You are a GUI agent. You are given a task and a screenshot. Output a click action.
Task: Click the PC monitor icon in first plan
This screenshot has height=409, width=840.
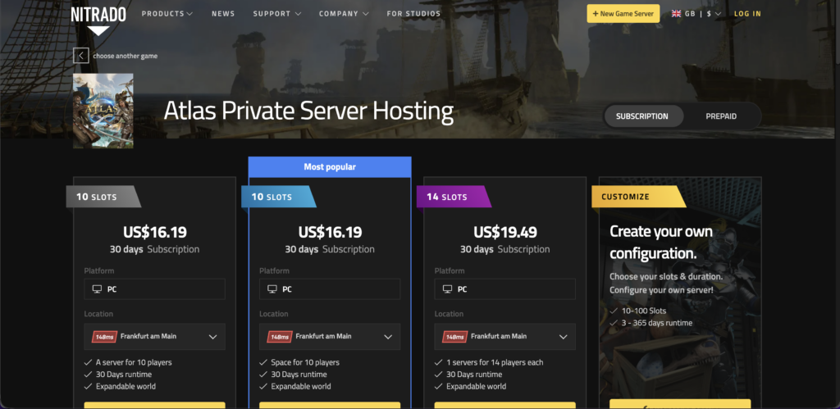(x=97, y=289)
